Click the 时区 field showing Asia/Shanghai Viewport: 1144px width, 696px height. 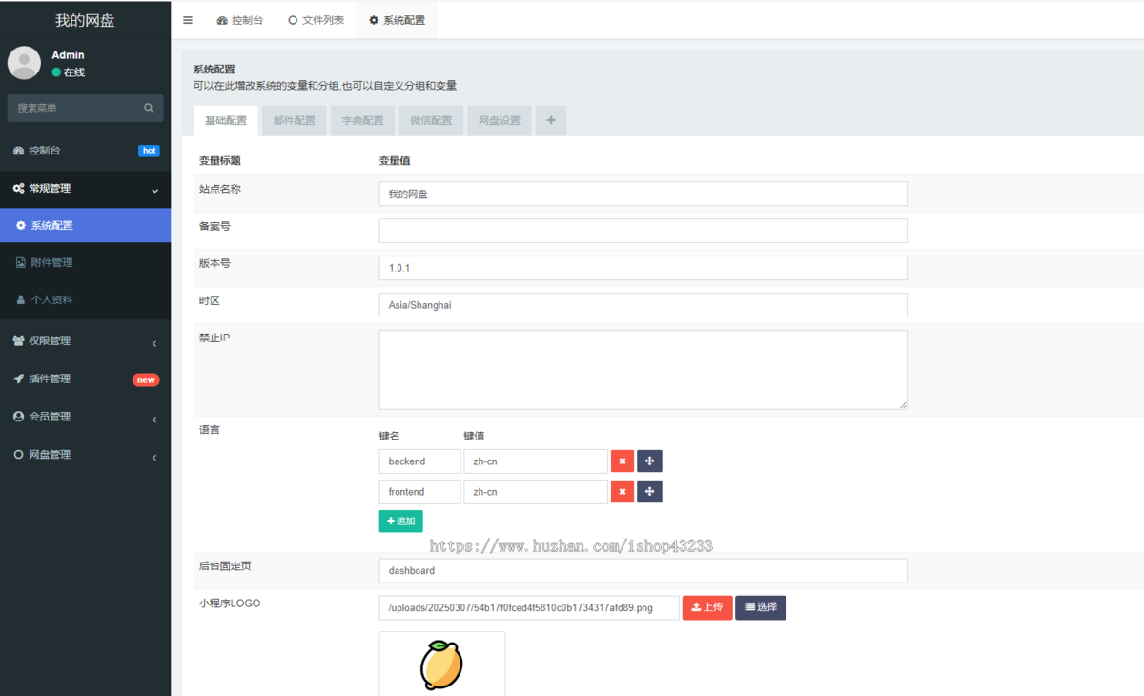coord(643,305)
